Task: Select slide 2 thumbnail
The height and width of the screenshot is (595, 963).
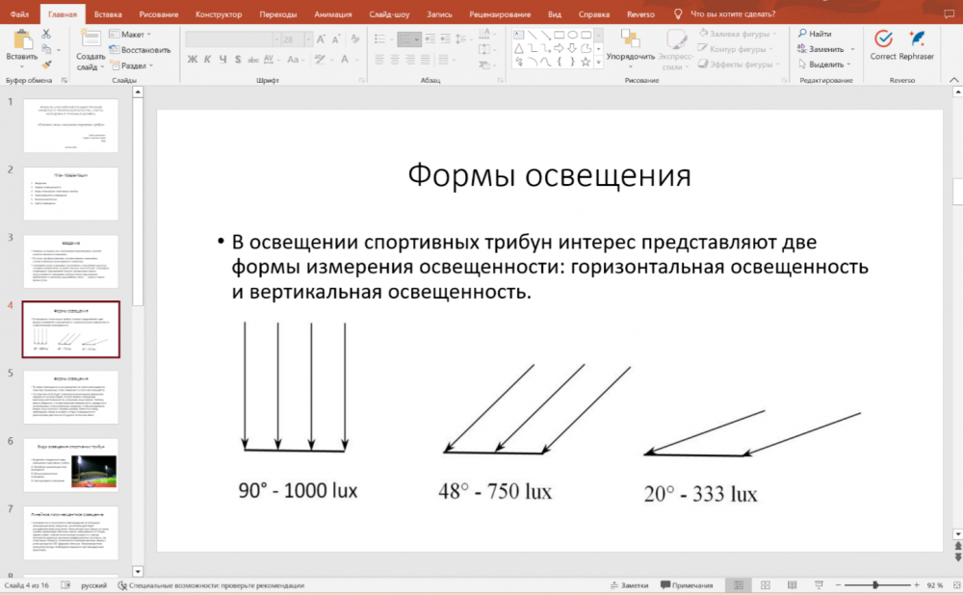Action: point(70,194)
